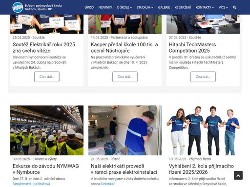The image size is (250, 187).
Task: Expand the KONTAKTY dropdown menu
Action: click(x=205, y=7)
